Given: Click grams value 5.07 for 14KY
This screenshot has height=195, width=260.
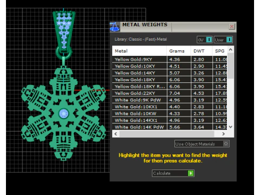Looking at the screenshot, I should [174, 73].
